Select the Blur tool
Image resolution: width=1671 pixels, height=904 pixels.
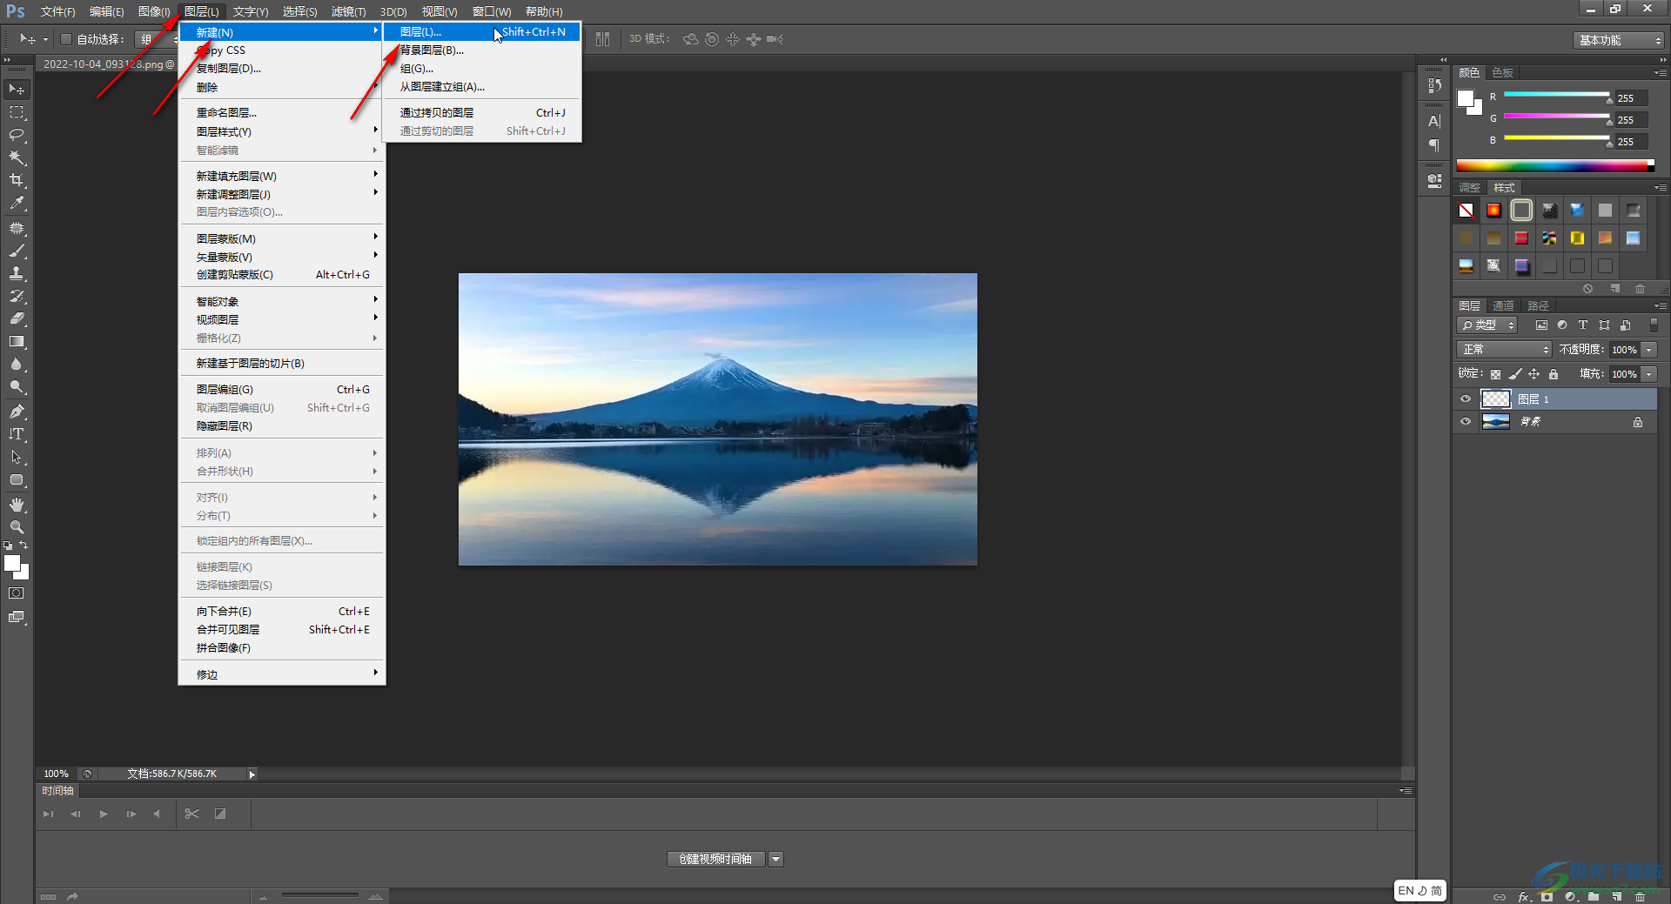(x=17, y=364)
